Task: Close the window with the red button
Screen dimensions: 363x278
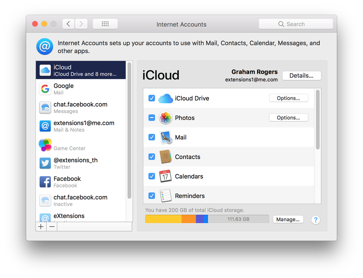Action: click(x=35, y=24)
